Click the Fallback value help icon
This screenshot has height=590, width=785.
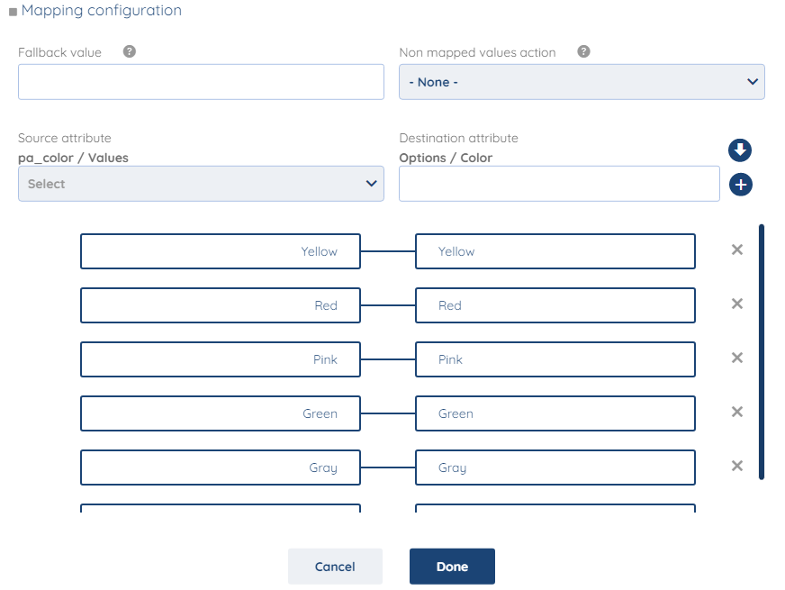click(129, 51)
